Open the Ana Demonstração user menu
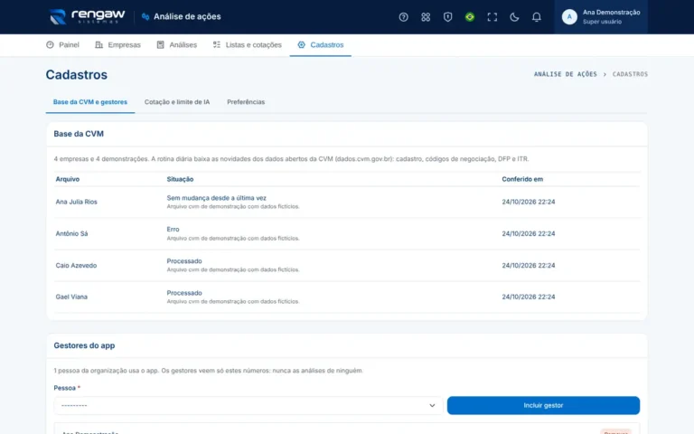The width and height of the screenshot is (694, 434). [x=601, y=17]
